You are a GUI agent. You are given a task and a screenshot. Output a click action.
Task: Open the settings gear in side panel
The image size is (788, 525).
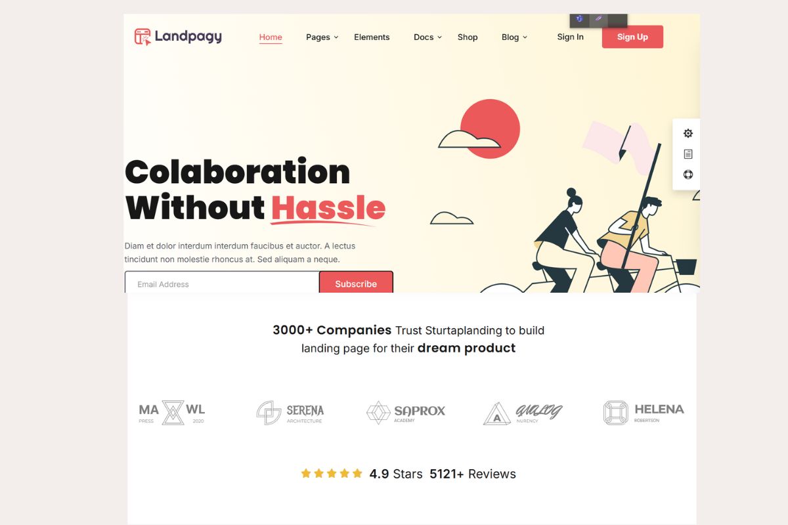click(x=688, y=133)
